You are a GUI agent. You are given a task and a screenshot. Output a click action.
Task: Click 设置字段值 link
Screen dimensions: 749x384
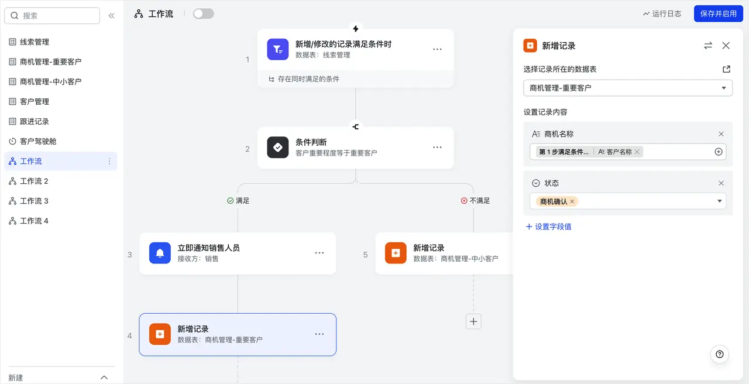[548, 227]
